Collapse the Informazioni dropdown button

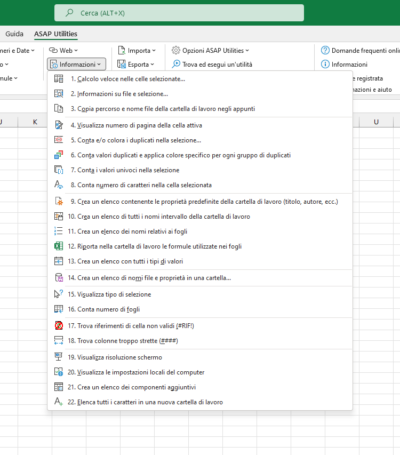point(77,64)
